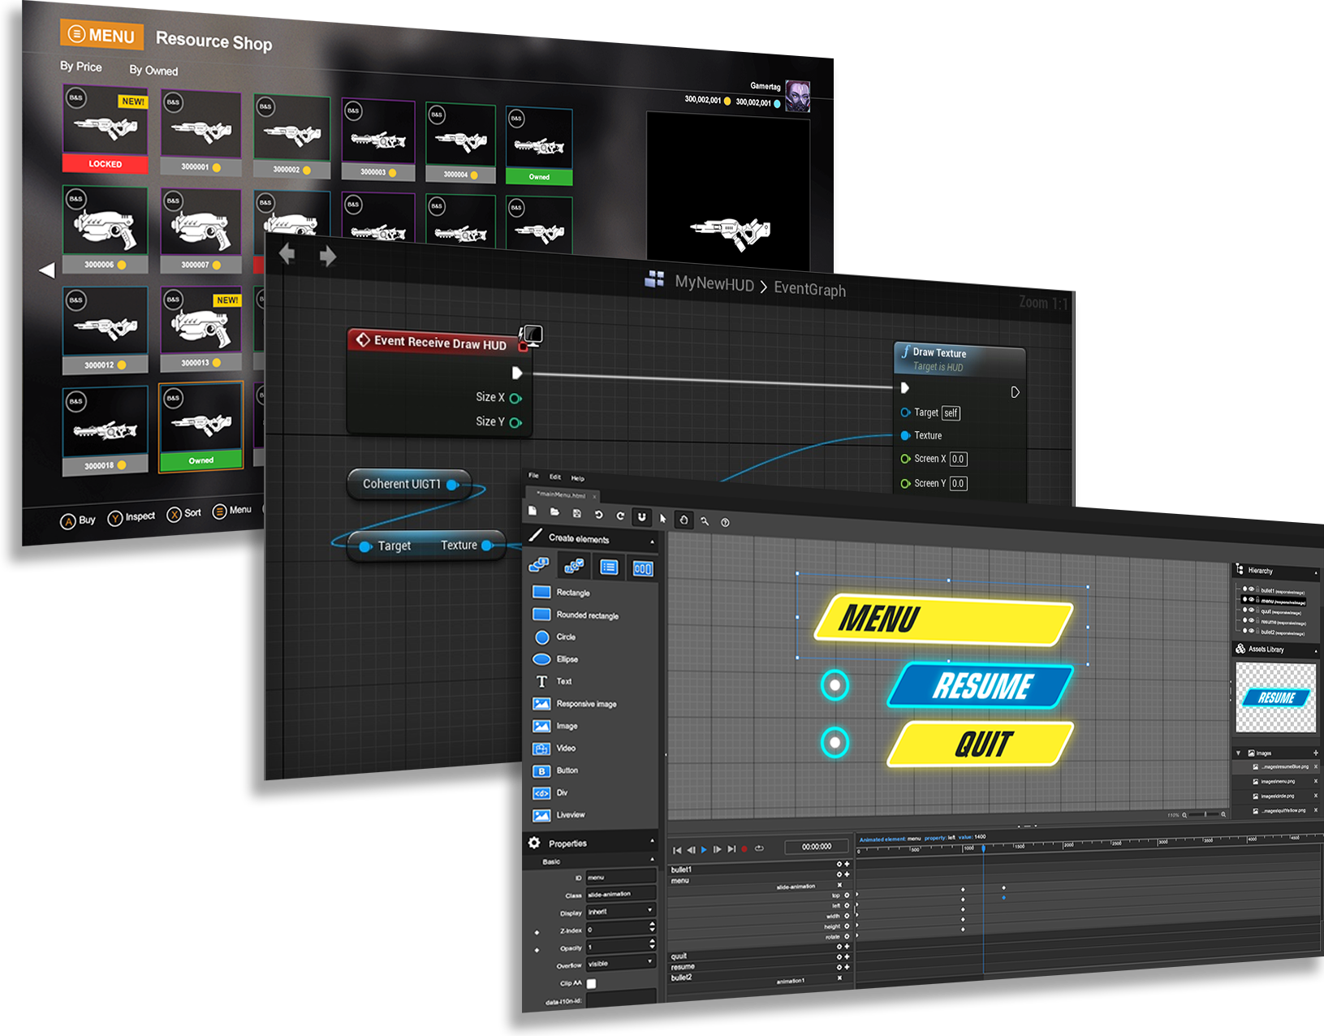The height and width of the screenshot is (1036, 1324).
Task: Click the Redo arrow in editor toolbar
Action: coord(620,516)
